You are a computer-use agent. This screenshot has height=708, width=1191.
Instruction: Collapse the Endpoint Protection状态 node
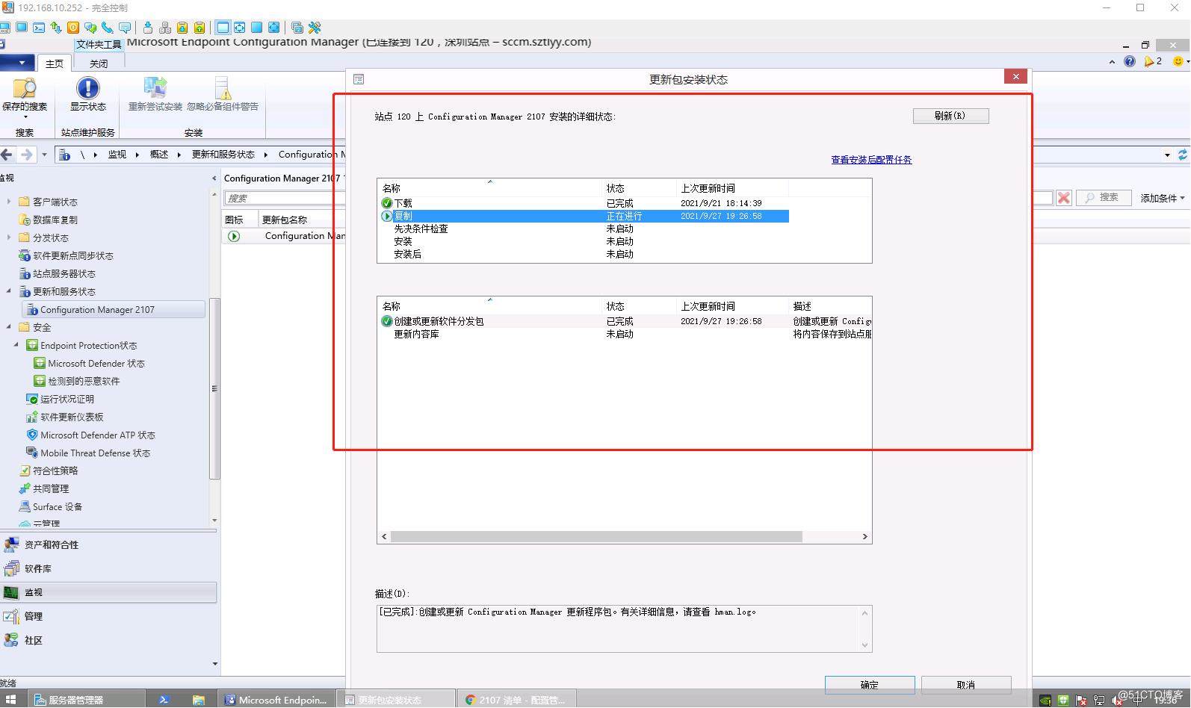coord(16,345)
